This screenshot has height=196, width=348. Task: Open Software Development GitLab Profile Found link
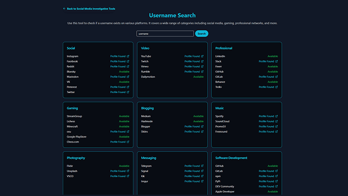point(268,171)
